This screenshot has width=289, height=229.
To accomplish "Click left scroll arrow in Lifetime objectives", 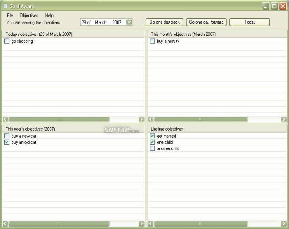I will pyautogui.click(x=151, y=224).
